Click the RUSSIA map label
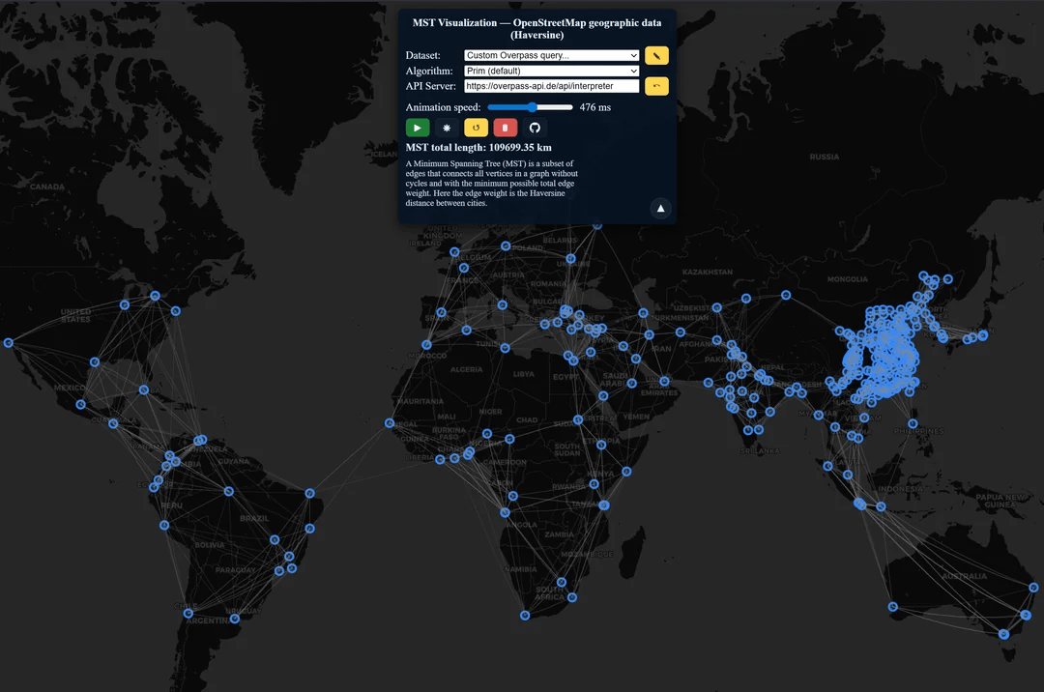The width and height of the screenshot is (1044, 692). pyautogui.click(x=825, y=157)
